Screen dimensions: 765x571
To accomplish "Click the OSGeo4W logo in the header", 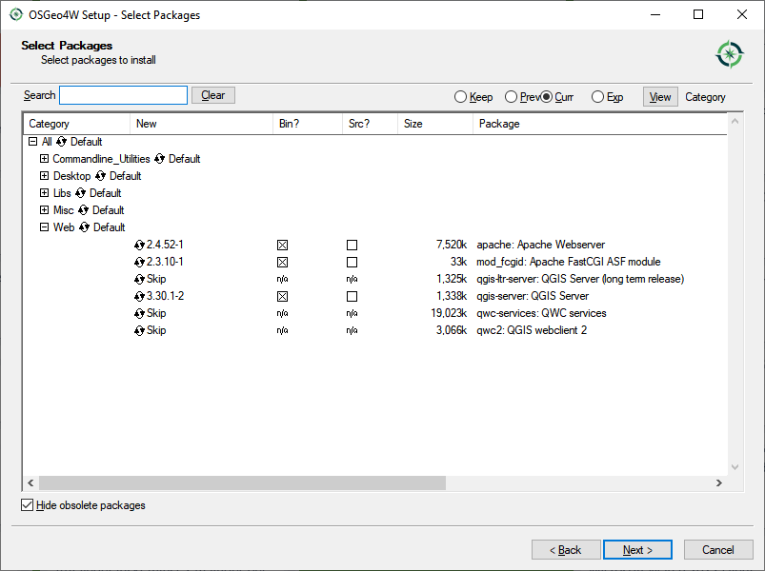I will (729, 53).
